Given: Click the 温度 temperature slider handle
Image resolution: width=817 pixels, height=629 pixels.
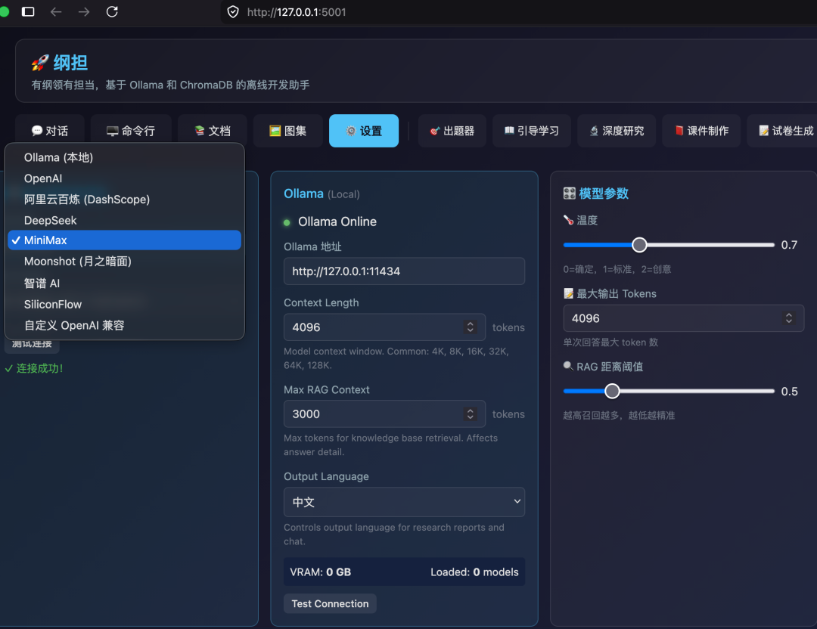Looking at the screenshot, I should tap(639, 245).
